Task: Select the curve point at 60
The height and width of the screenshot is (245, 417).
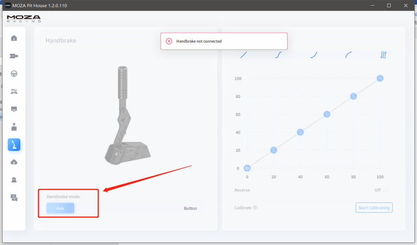Action: 327,114
